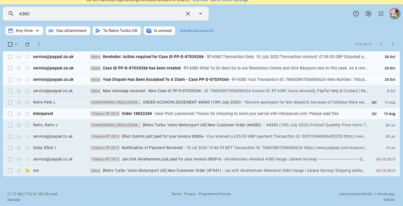Open the Privacy link

pos(190,194)
